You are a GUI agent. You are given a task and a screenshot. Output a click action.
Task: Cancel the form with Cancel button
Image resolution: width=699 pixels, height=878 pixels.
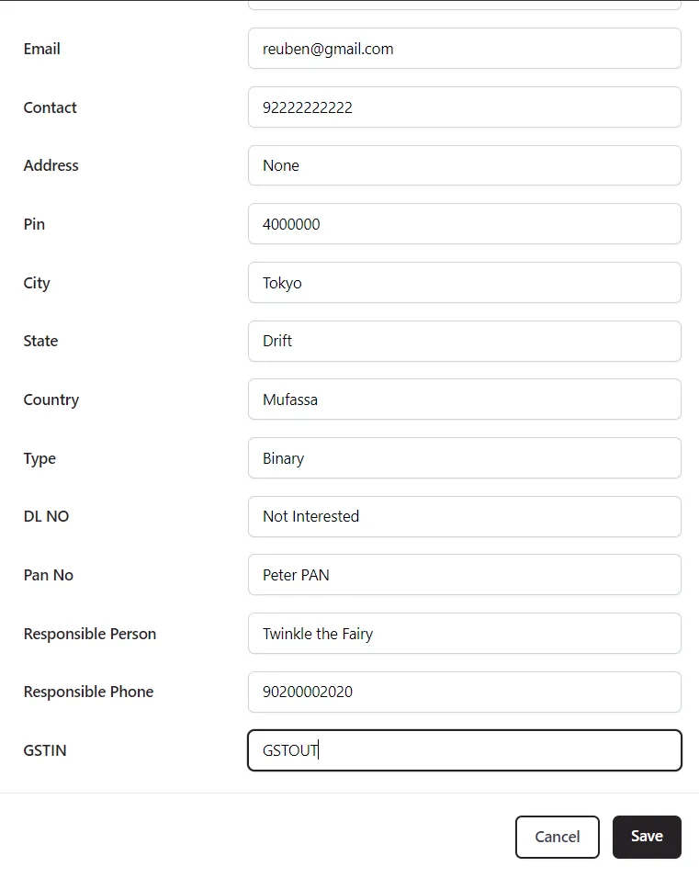557,837
